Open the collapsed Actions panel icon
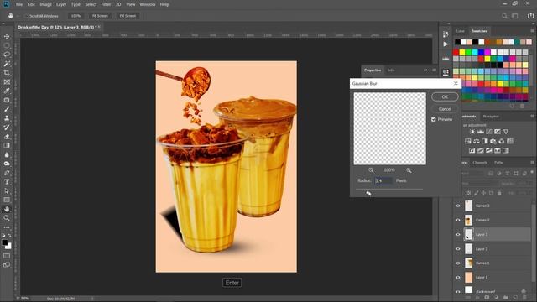Screen dimensions: 537x302 click(x=446, y=44)
